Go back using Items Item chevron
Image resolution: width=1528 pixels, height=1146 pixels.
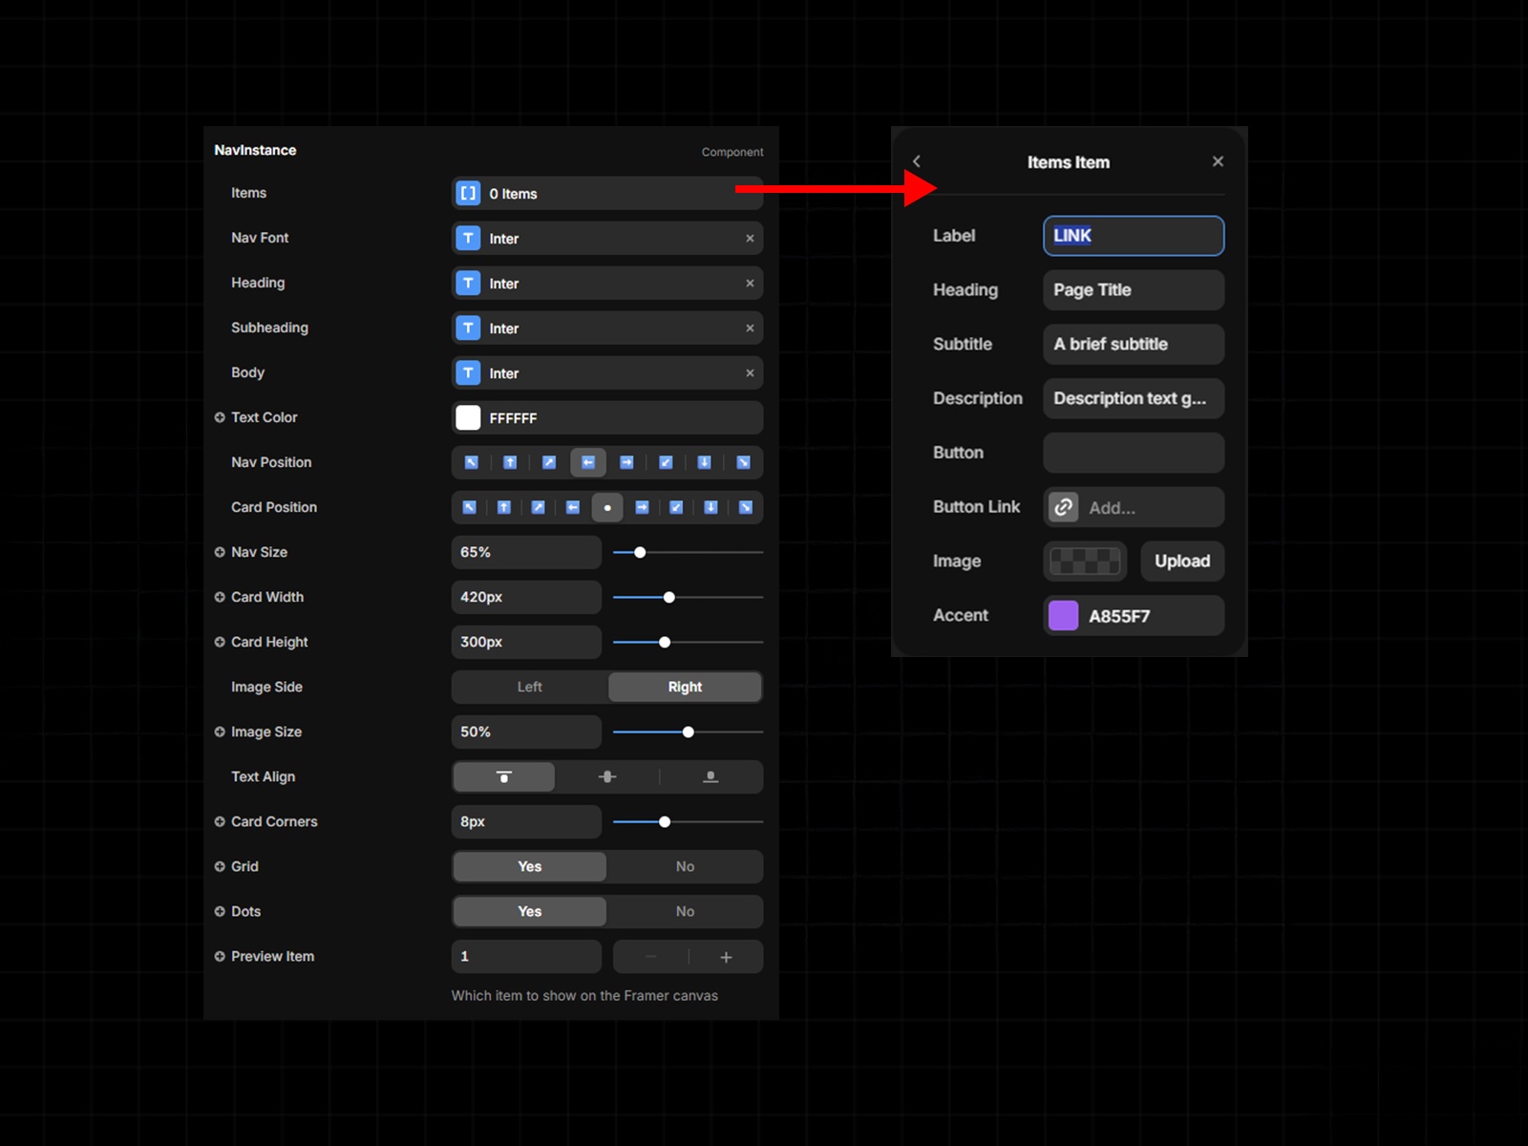tap(917, 161)
